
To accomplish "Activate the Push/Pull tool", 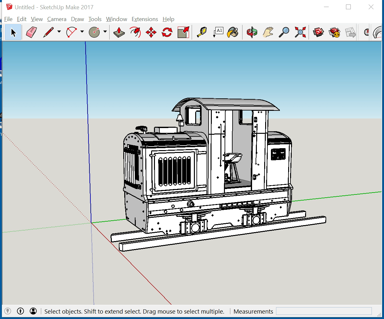I will [x=119, y=32].
